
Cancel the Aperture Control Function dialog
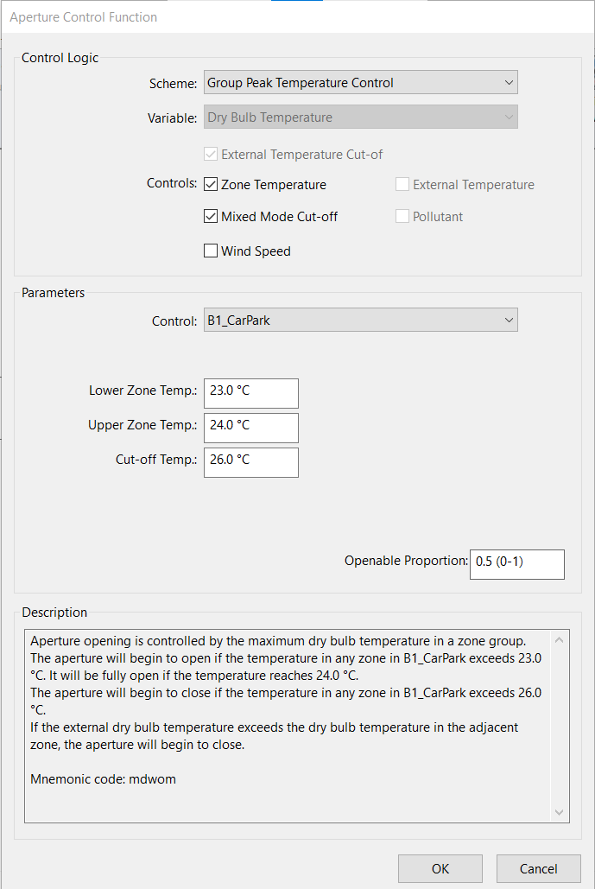coord(538,868)
